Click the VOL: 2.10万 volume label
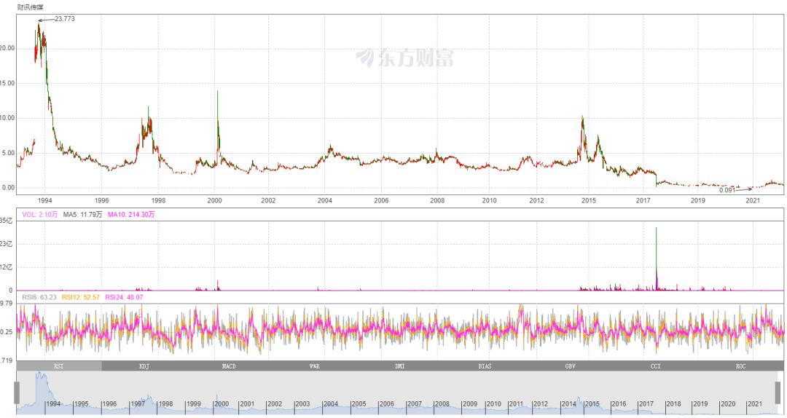 click(x=39, y=214)
